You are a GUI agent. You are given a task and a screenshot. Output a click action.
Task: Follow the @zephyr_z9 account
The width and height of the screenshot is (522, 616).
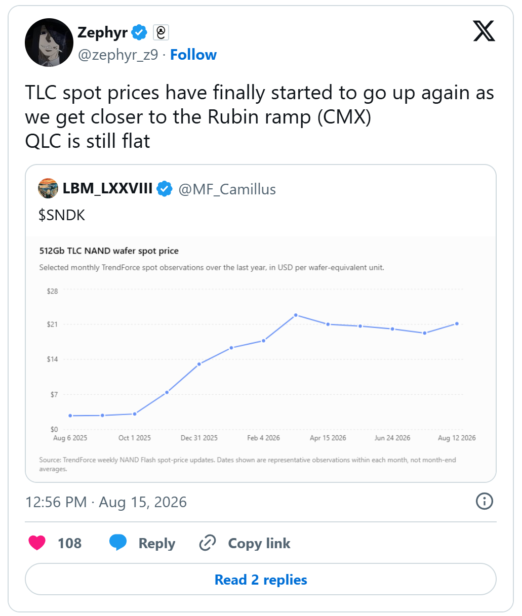193,55
